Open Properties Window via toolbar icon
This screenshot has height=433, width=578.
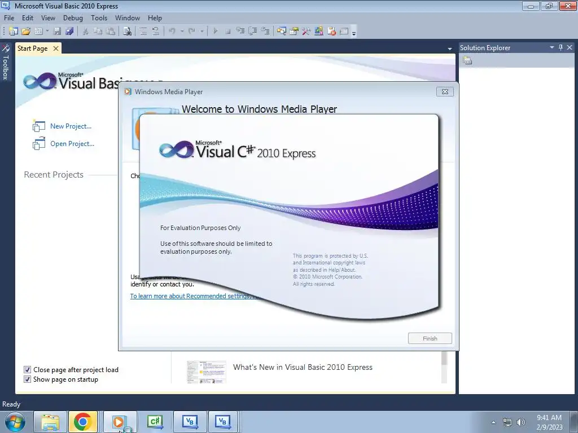point(294,32)
